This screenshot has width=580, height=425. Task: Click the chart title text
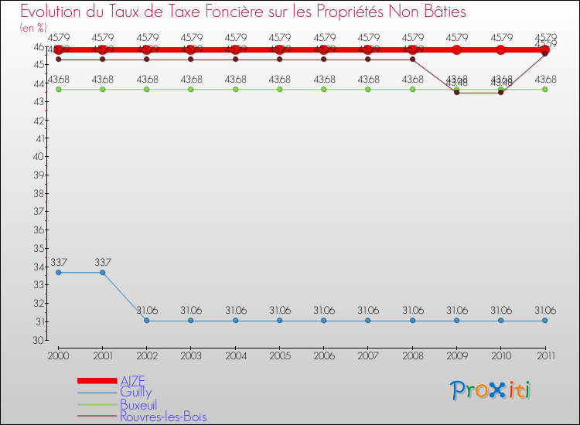(x=243, y=12)
